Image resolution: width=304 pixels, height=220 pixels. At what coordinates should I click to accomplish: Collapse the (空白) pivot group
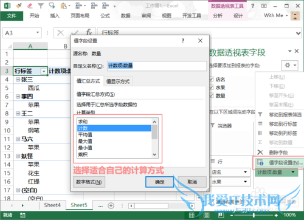(x=18, y=190)
